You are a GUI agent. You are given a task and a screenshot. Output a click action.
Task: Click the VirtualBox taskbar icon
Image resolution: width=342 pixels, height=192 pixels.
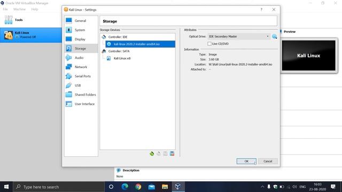click(x=178, y=187)
